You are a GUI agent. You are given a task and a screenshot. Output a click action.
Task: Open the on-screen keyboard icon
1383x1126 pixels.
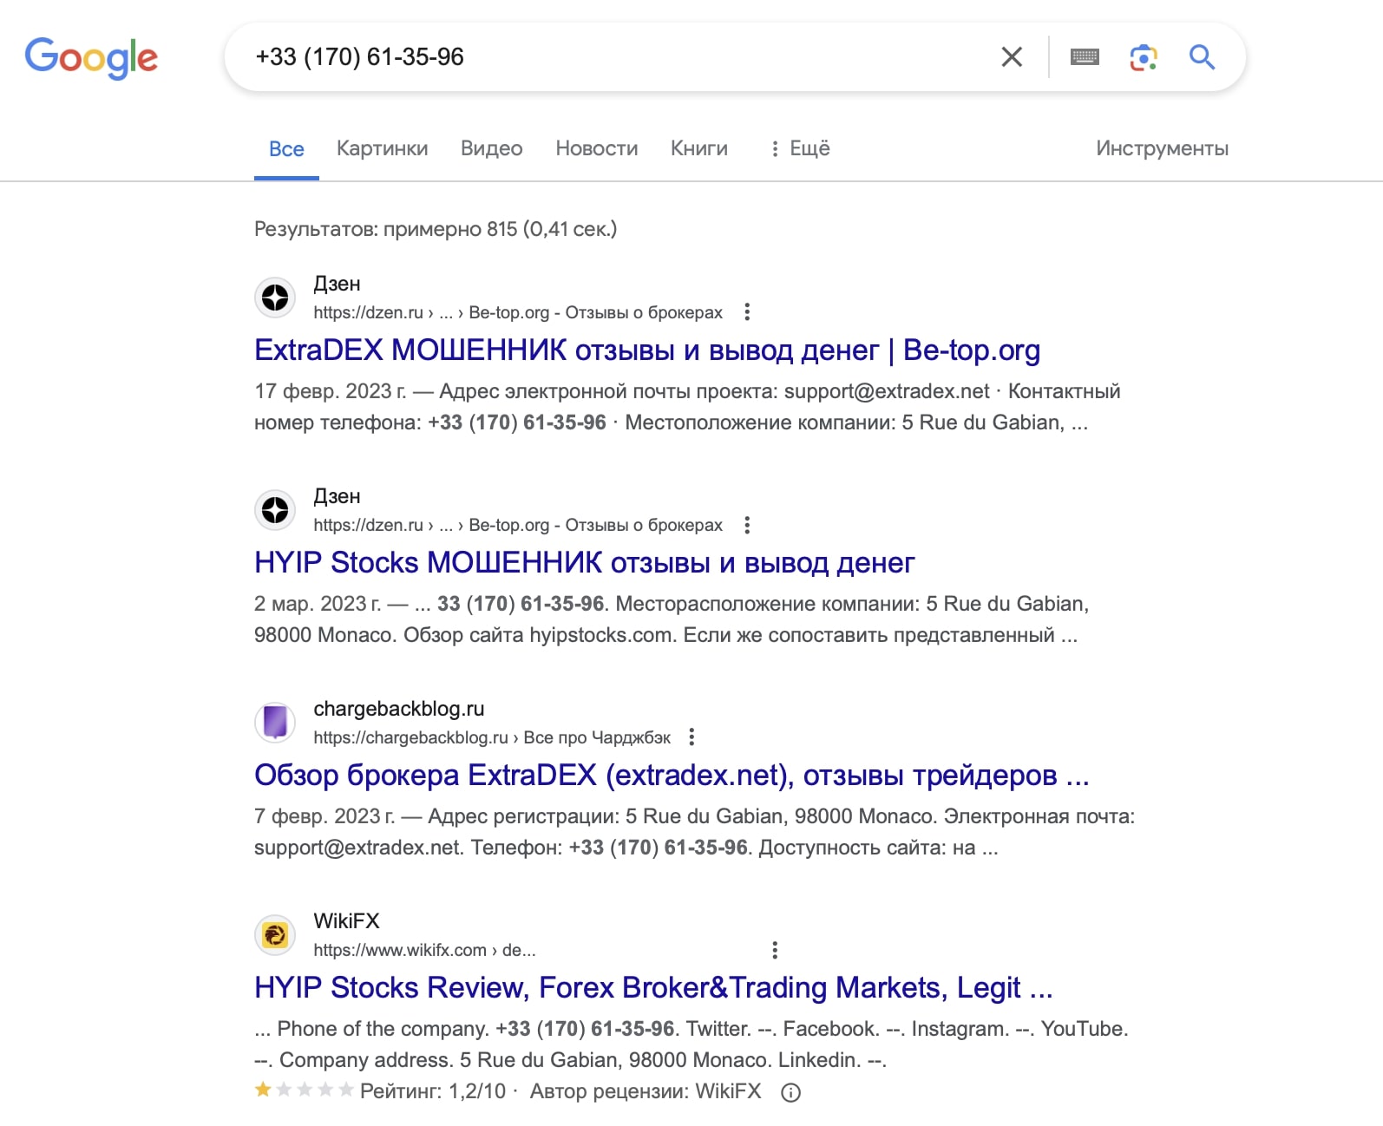coord(1085,57)
